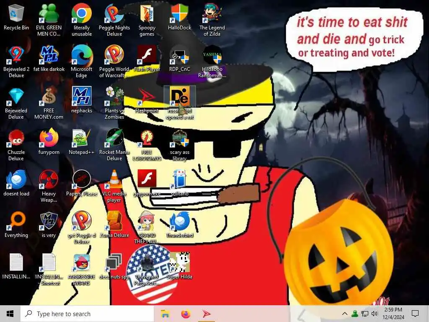The image size is (429, 322).
Task: Open File Explorer from the taskbar
Action: point(165,314)
